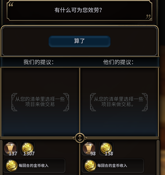
Task: Select our diplomatic favor icon showing 137
Action: (x=11, y=149)
